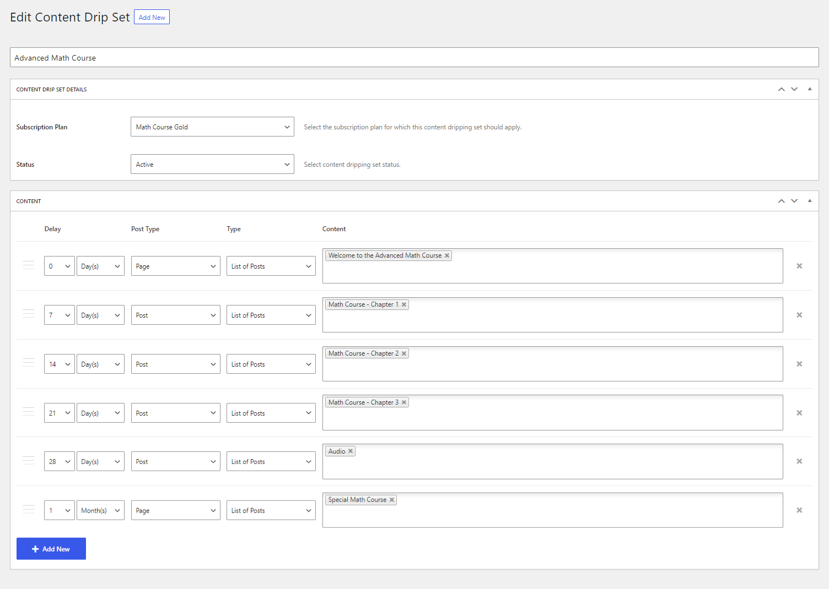
Task: Click the content field with Audio tag
Action: click(x=553, y=461)
